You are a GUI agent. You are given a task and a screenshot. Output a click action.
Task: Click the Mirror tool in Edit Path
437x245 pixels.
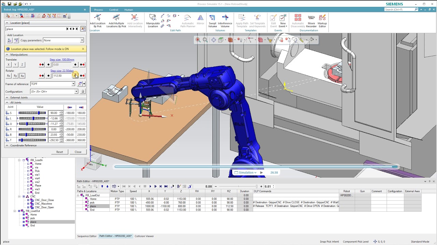[200, 20]
